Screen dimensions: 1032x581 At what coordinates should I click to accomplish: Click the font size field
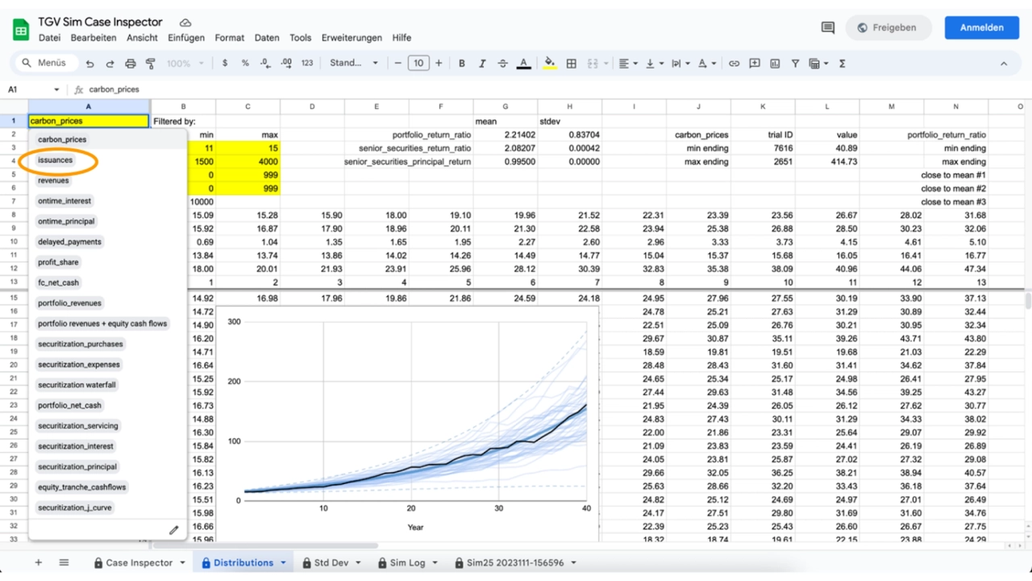tap(418, 64)
